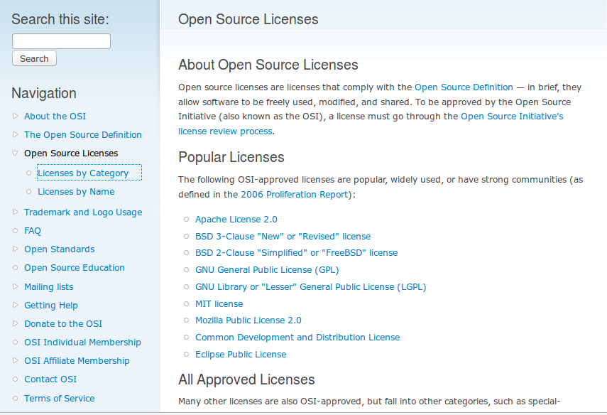607x415 pixels.
Task: Open Common Development and Distribution License link
Action: pos(297,337)
